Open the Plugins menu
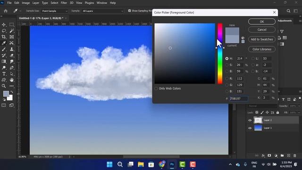 (89, 3)
